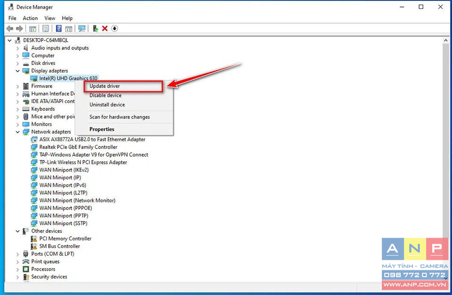Viewport: 452px width, 295px height.
Task: Expand the Disk drives node
Action: (x=17, y=64)
